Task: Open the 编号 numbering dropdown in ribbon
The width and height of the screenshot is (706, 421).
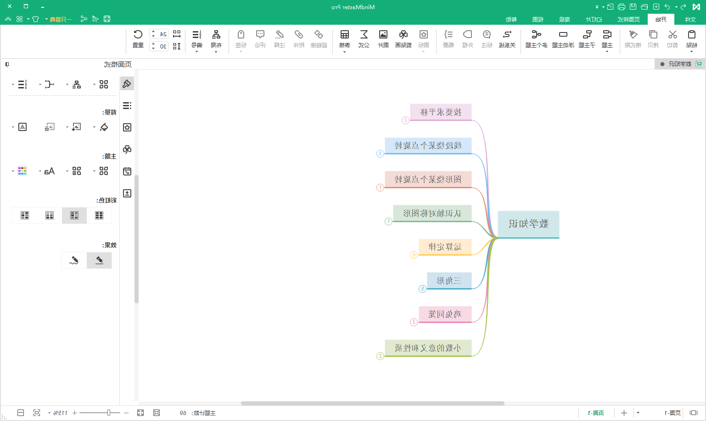Action: (x=196, y=51)
